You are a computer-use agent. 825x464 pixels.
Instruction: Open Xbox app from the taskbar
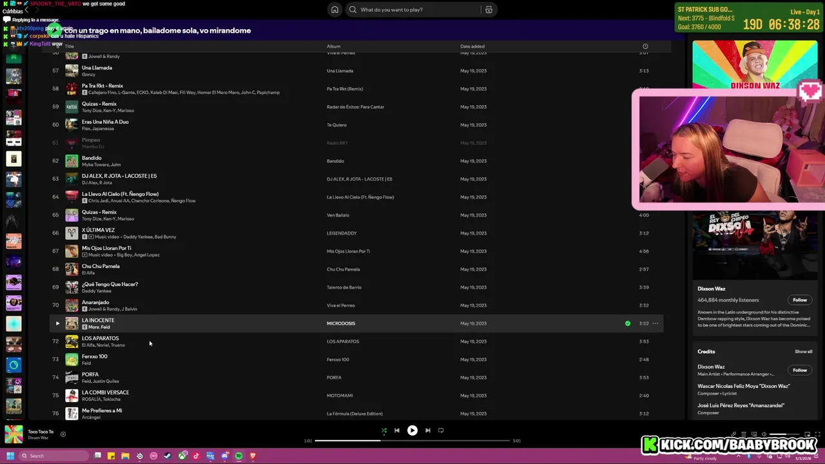tap(182, 456)
